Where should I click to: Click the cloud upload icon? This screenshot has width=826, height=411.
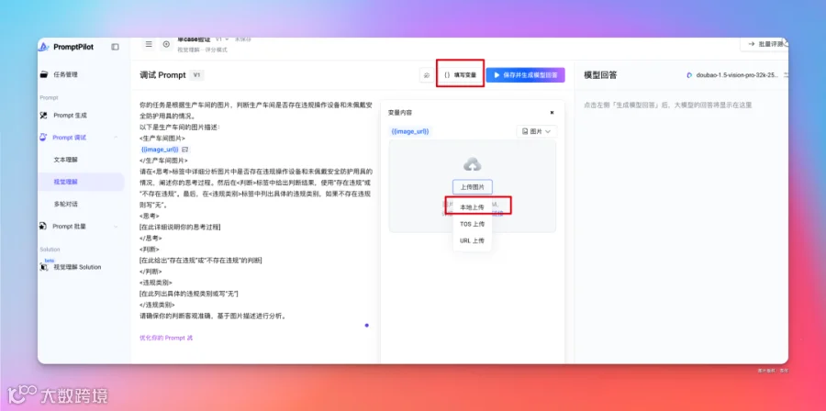click(472, 165)
